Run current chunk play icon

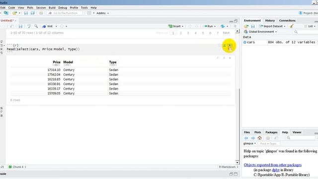pyautogui.click(x=230, y=45)
